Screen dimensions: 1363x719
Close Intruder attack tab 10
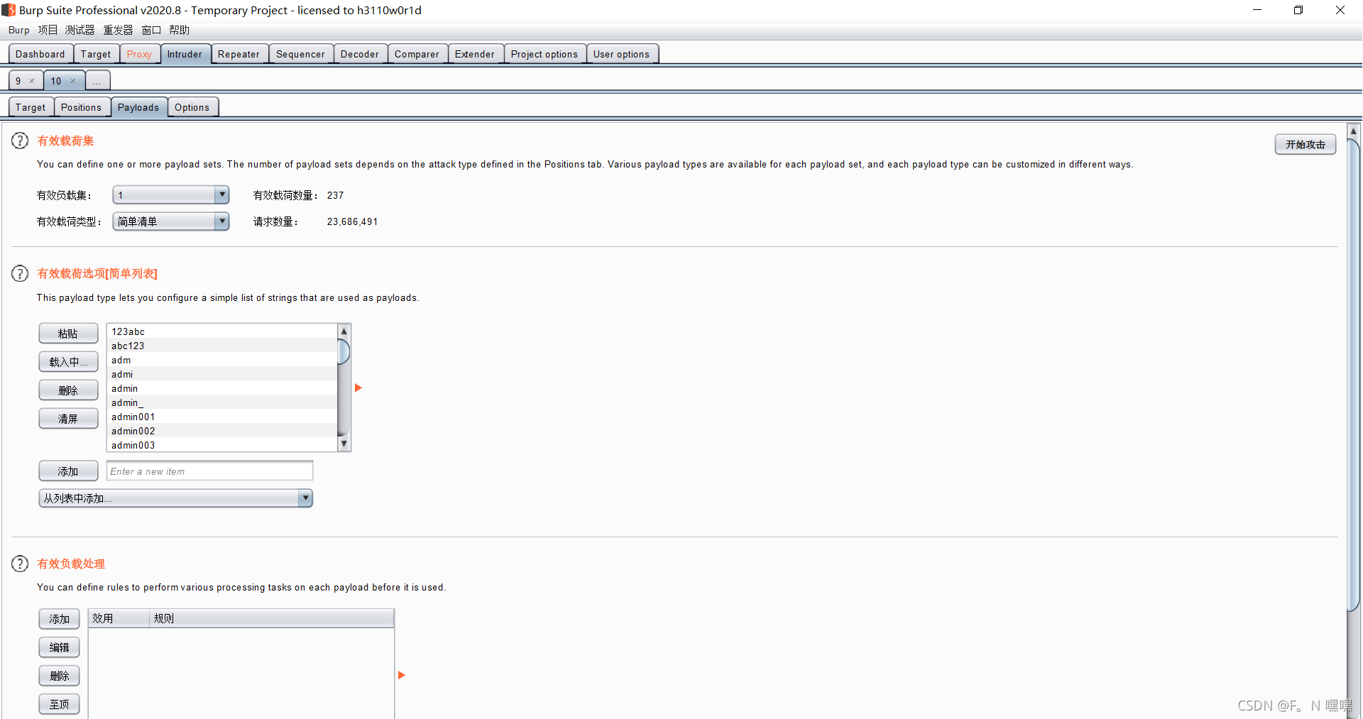[73, 81]
